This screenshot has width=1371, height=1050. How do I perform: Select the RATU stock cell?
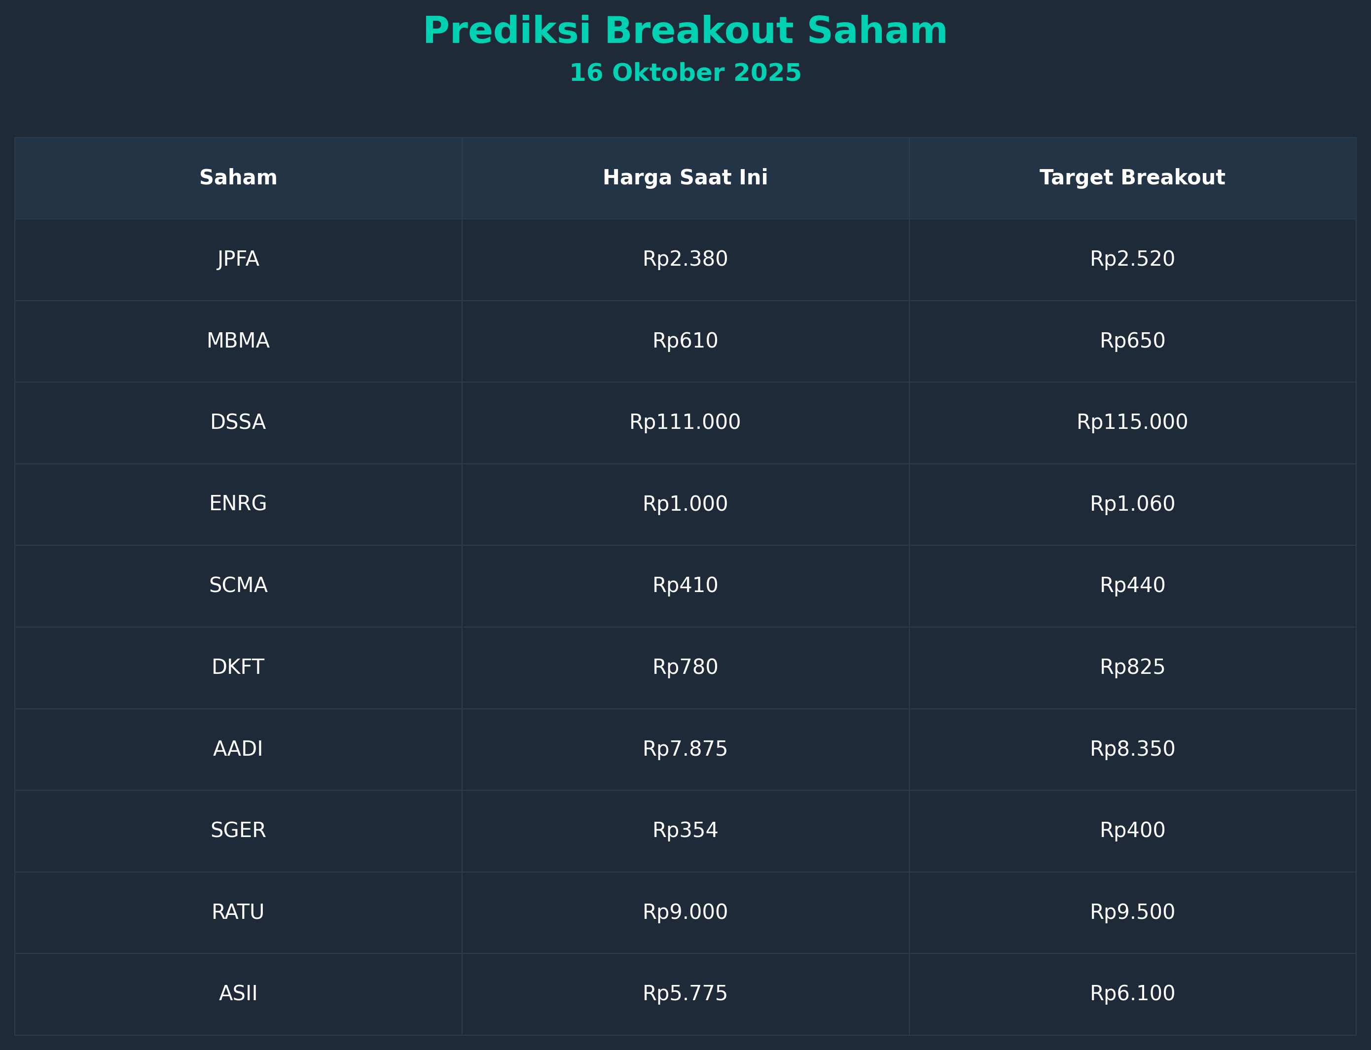[x=238, y=912]
